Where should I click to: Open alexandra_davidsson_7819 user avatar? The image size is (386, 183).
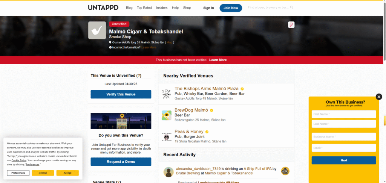click(x=168, y=172)
